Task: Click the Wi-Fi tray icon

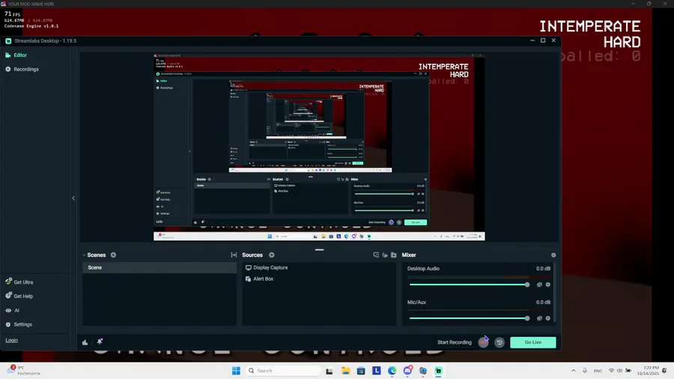Action: click(x=611, y=371)
